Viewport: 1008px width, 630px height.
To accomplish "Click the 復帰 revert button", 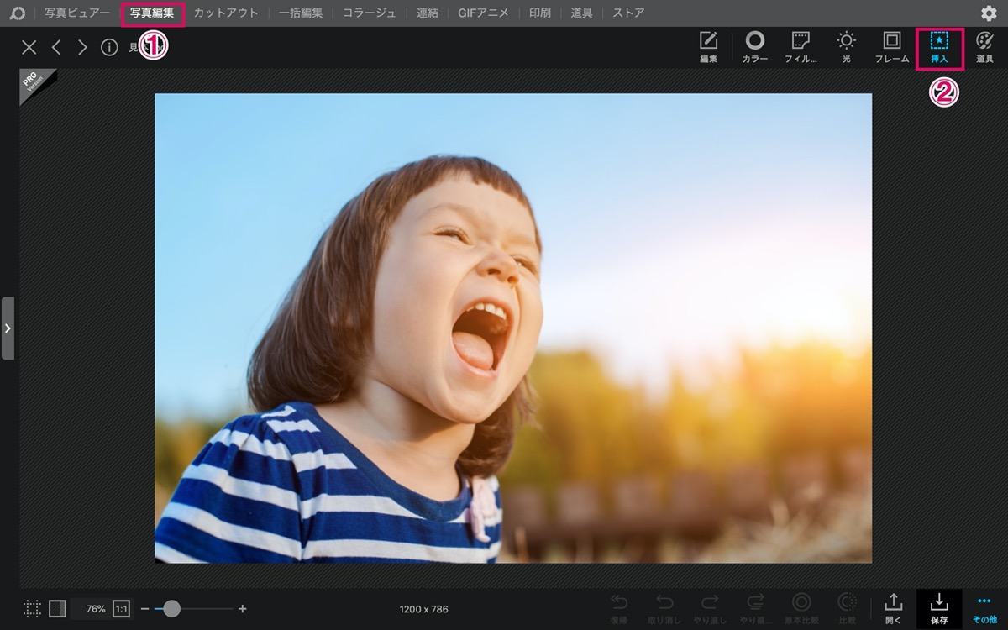I will pos(619,609).
